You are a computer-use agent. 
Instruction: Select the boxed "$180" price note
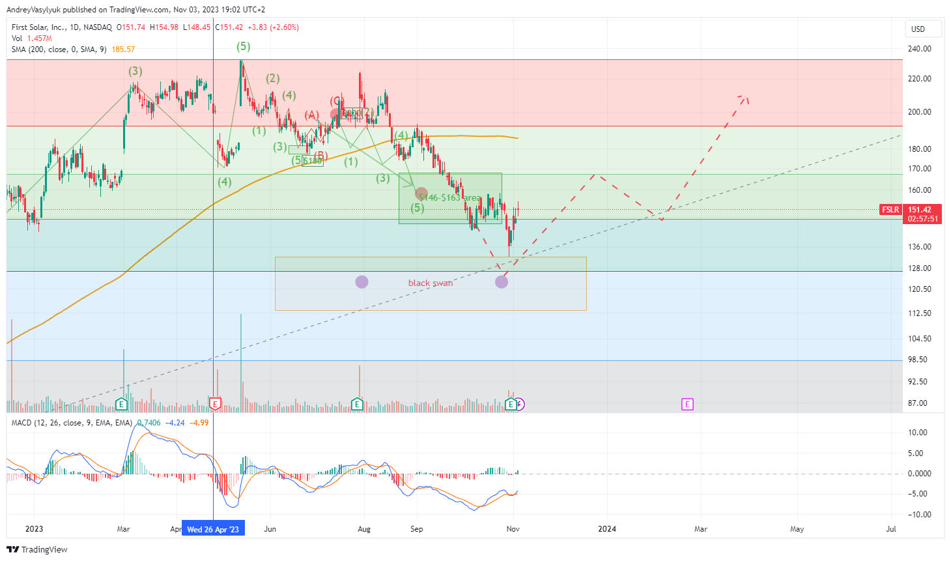tap(313, 160)
